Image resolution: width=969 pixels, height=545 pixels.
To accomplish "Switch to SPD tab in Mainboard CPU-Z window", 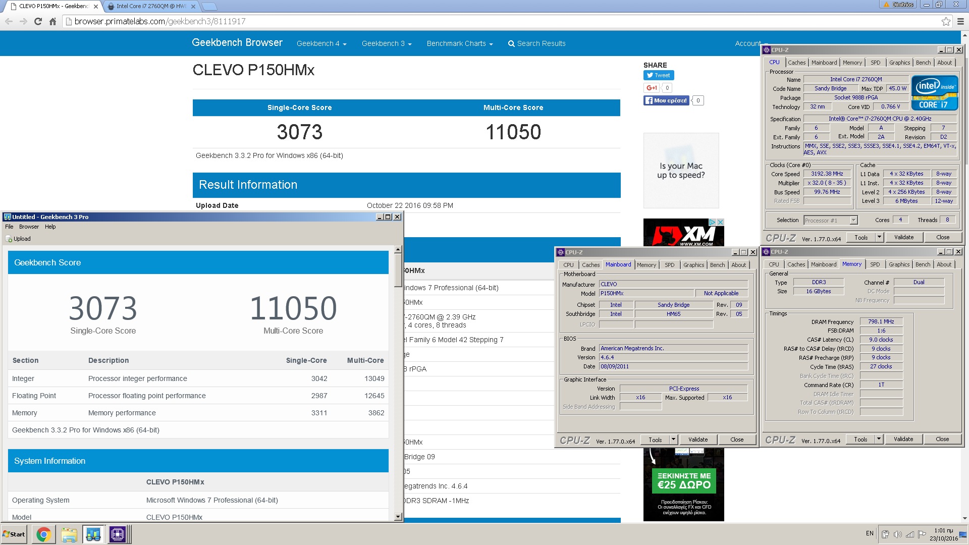I will [x=669, y=265].
